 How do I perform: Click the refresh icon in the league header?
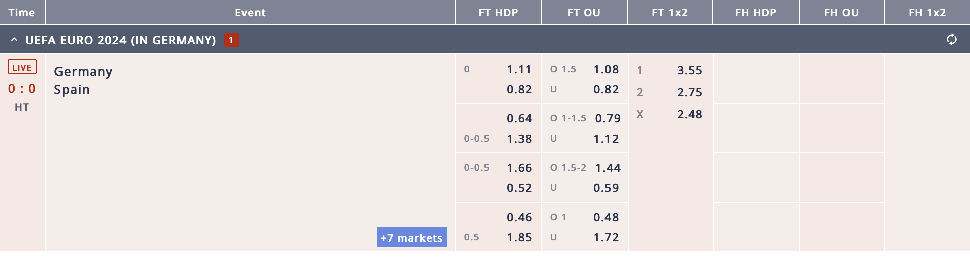[x=951, y=40]
